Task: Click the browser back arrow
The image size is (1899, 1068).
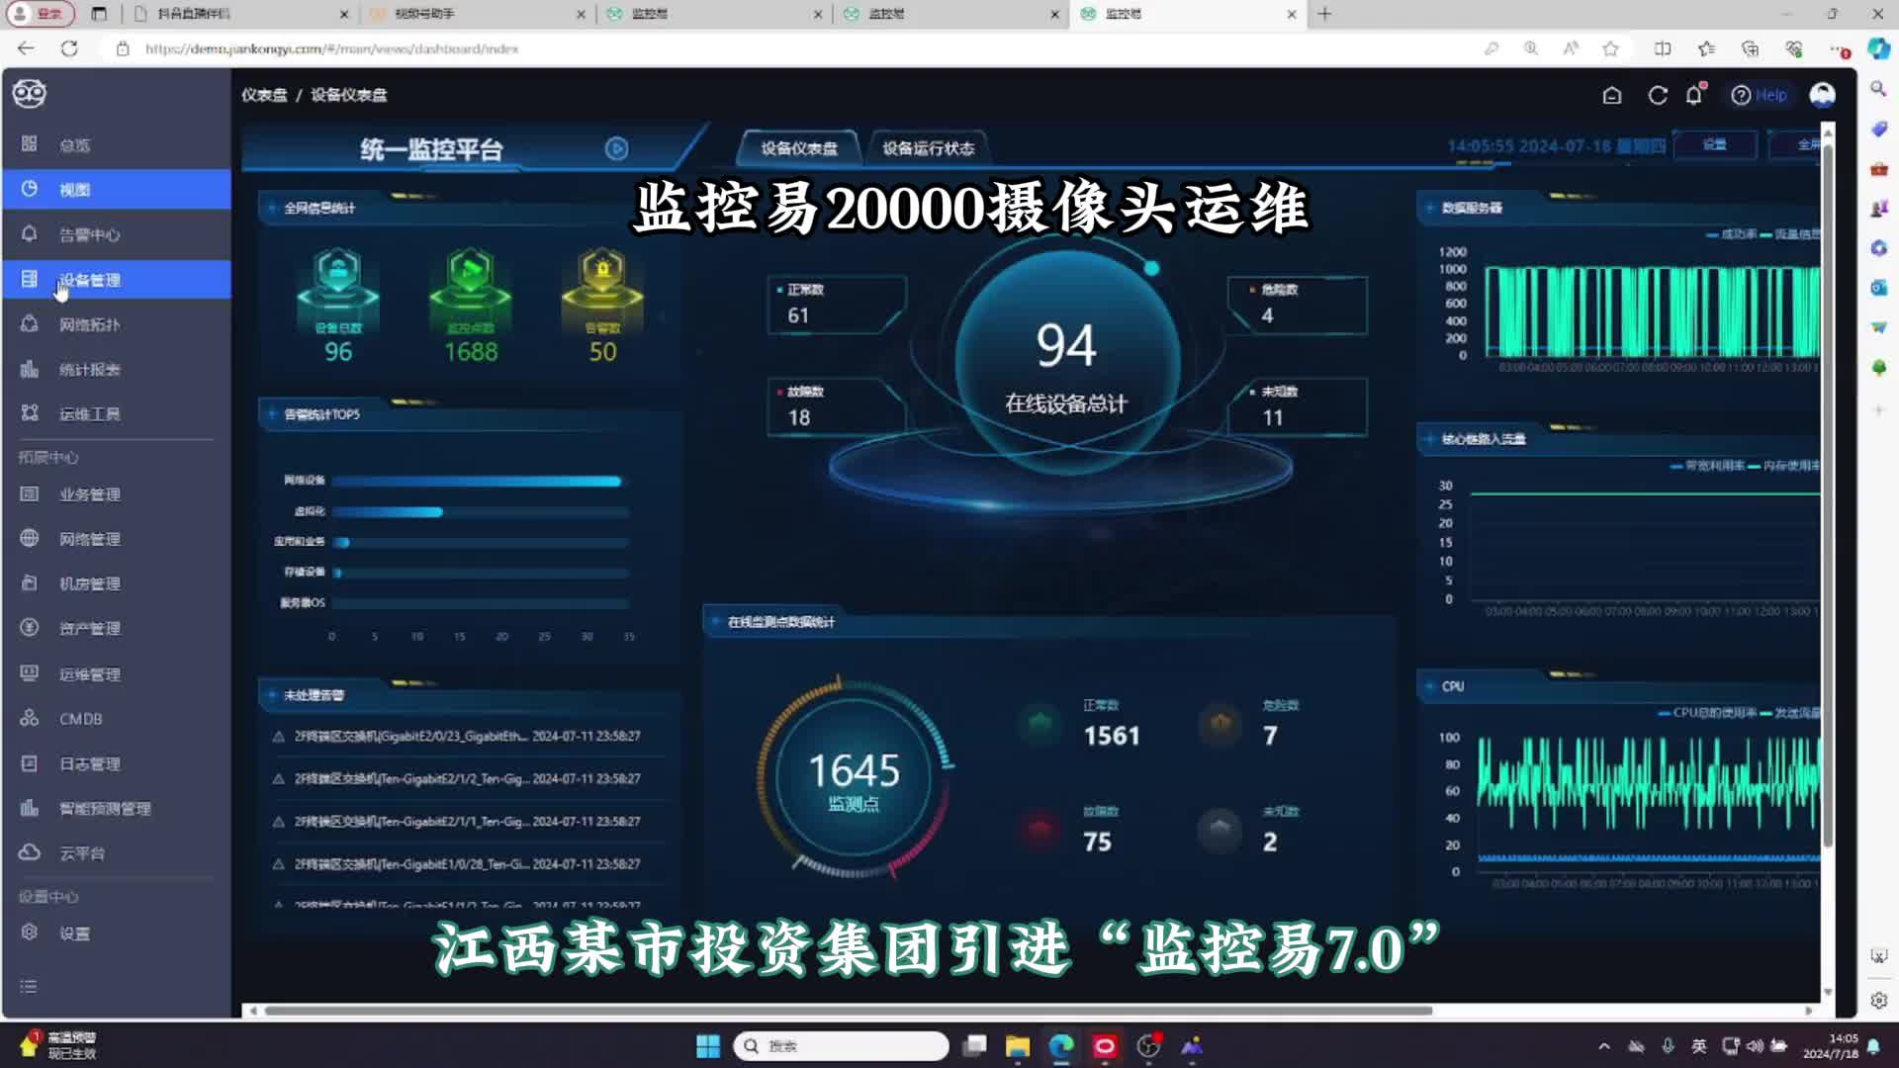Action: click(26, 48)
